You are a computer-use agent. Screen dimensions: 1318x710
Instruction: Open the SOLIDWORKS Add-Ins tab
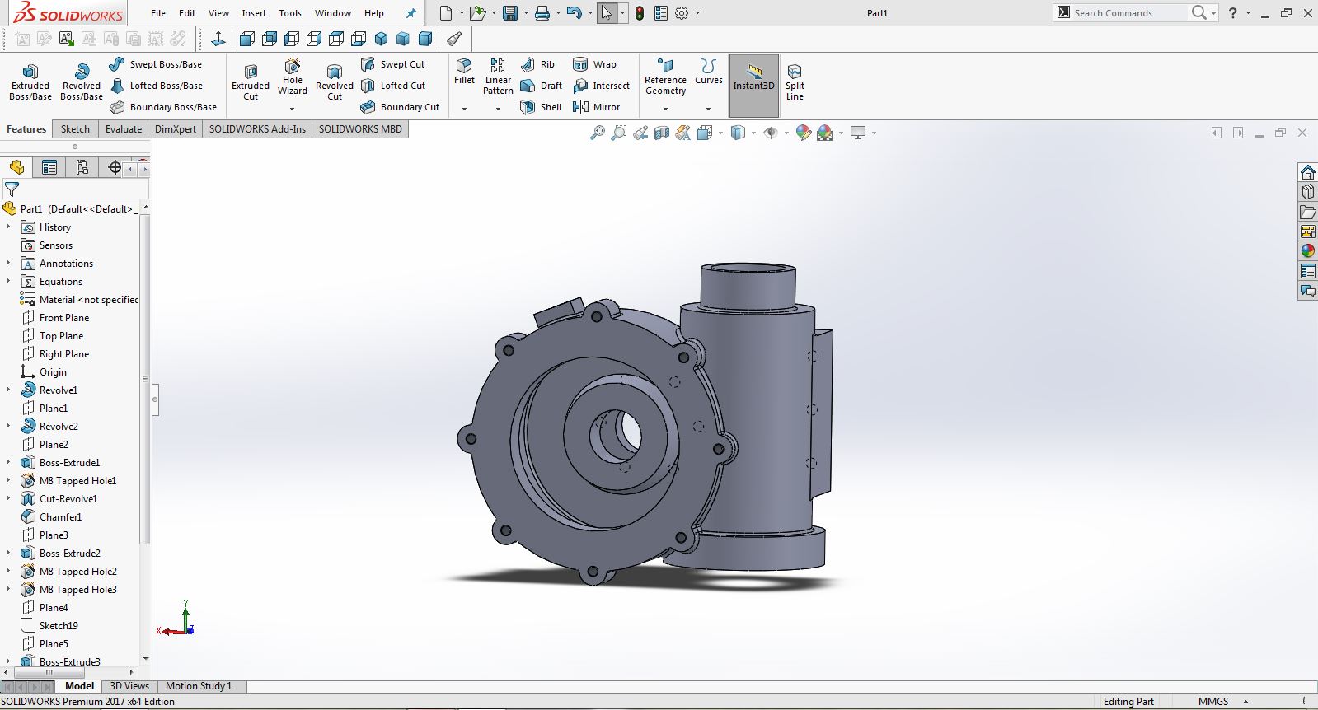(x=257, y=129)
